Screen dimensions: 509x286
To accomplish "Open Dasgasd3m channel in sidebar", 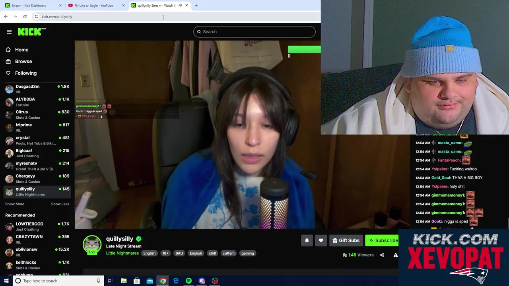I will (37, 89).
